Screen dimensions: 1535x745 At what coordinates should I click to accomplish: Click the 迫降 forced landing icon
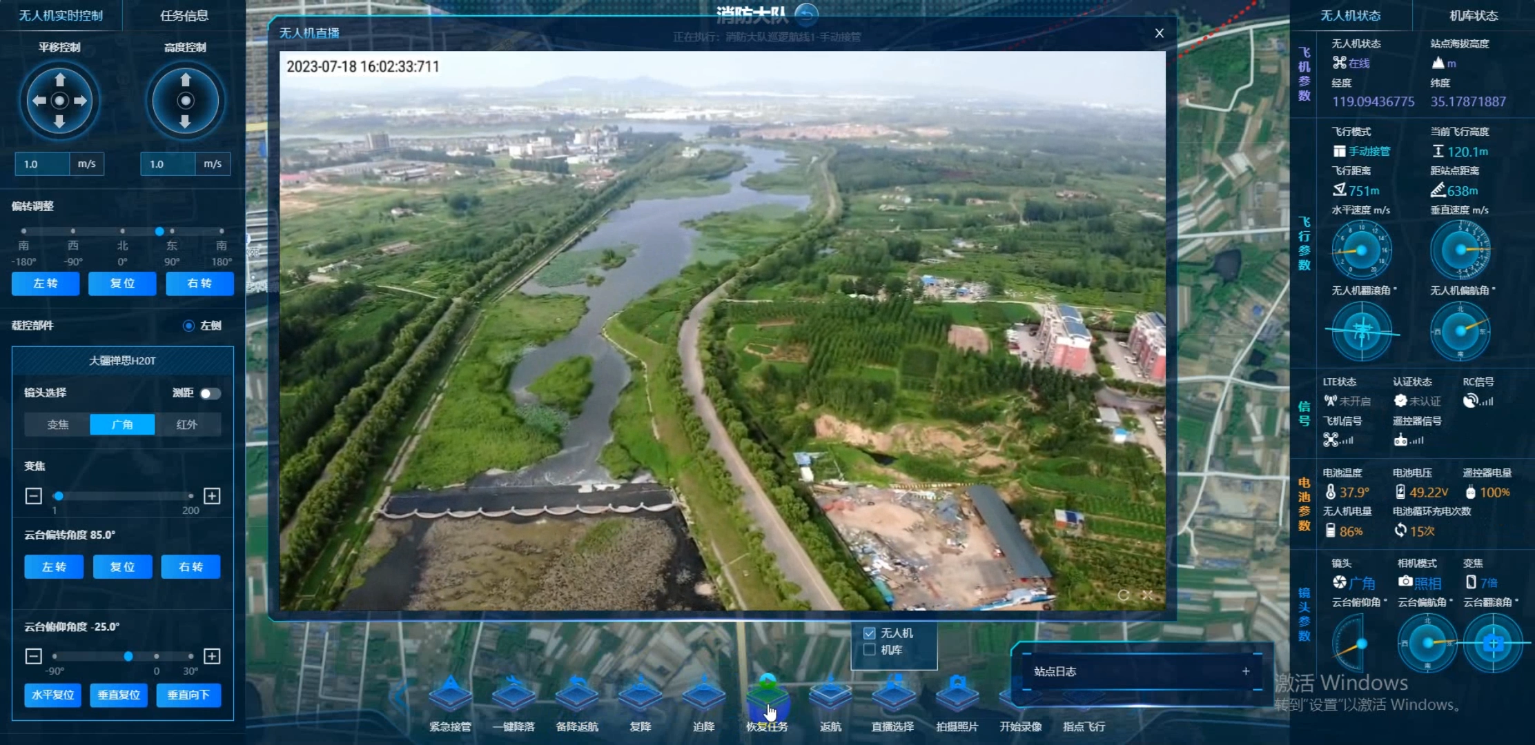tap(703, 694)
